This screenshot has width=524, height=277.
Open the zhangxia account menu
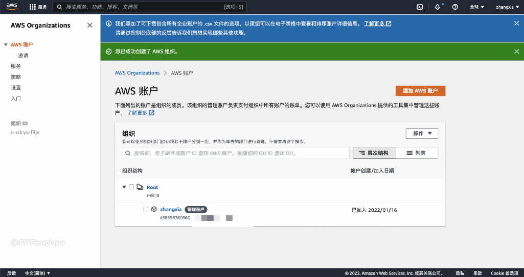pos(507,7)
